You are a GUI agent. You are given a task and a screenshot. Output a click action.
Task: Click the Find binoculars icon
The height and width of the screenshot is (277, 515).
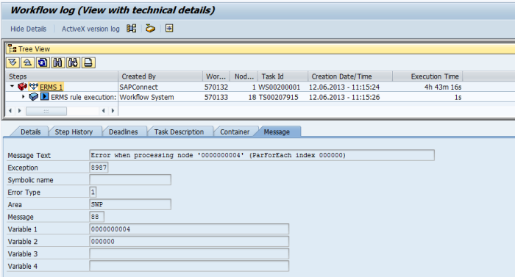point(58,62)
